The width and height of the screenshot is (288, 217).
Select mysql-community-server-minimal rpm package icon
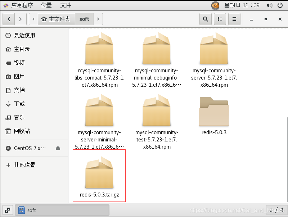click(99, 110)
